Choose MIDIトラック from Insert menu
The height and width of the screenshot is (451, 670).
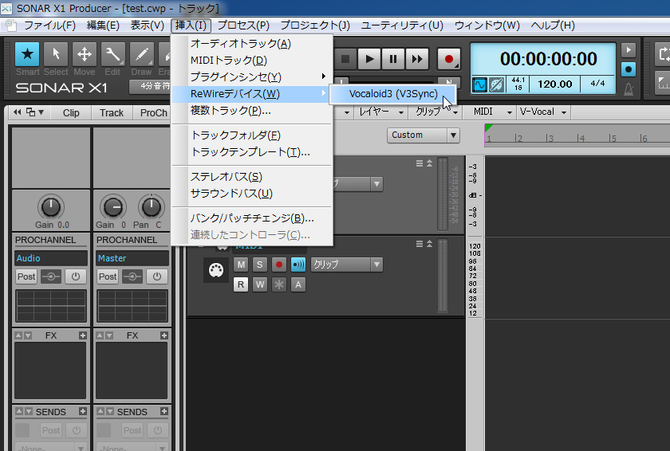tap(252, 61)
